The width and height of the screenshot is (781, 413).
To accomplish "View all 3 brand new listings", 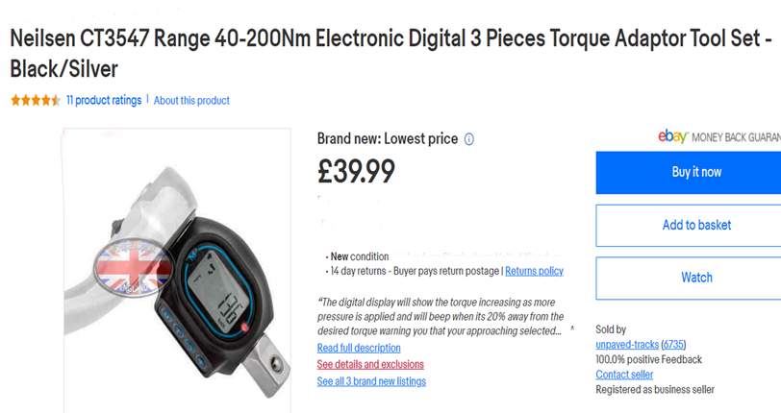I will pos(371,381).
